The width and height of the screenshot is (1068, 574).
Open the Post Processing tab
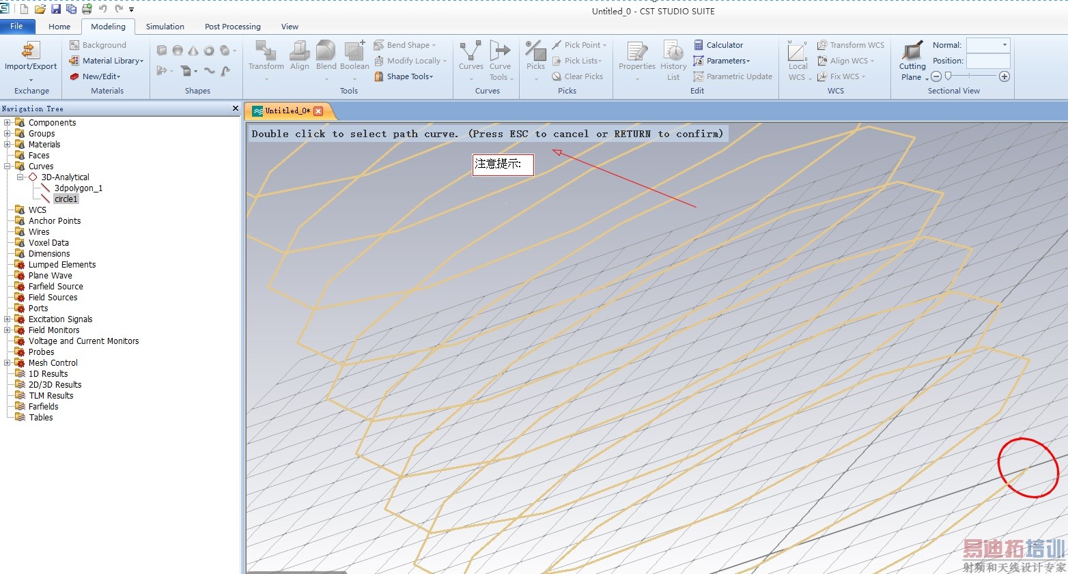point(232,27)
